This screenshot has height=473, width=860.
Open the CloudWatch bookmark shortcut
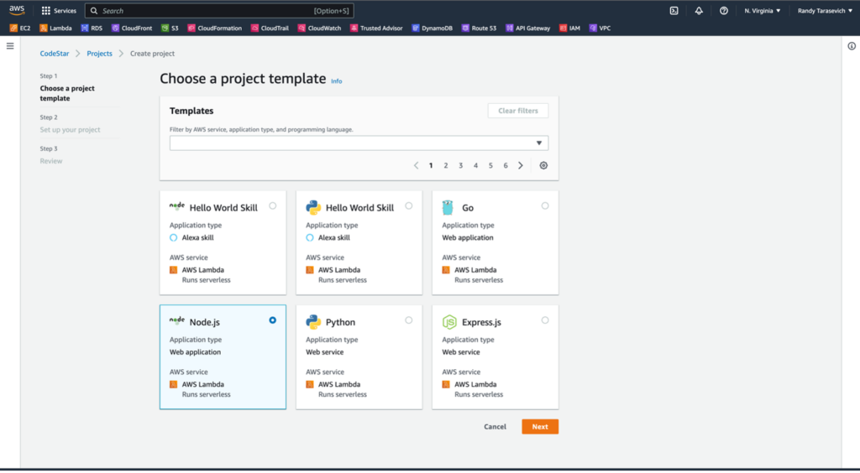point(319,28)
